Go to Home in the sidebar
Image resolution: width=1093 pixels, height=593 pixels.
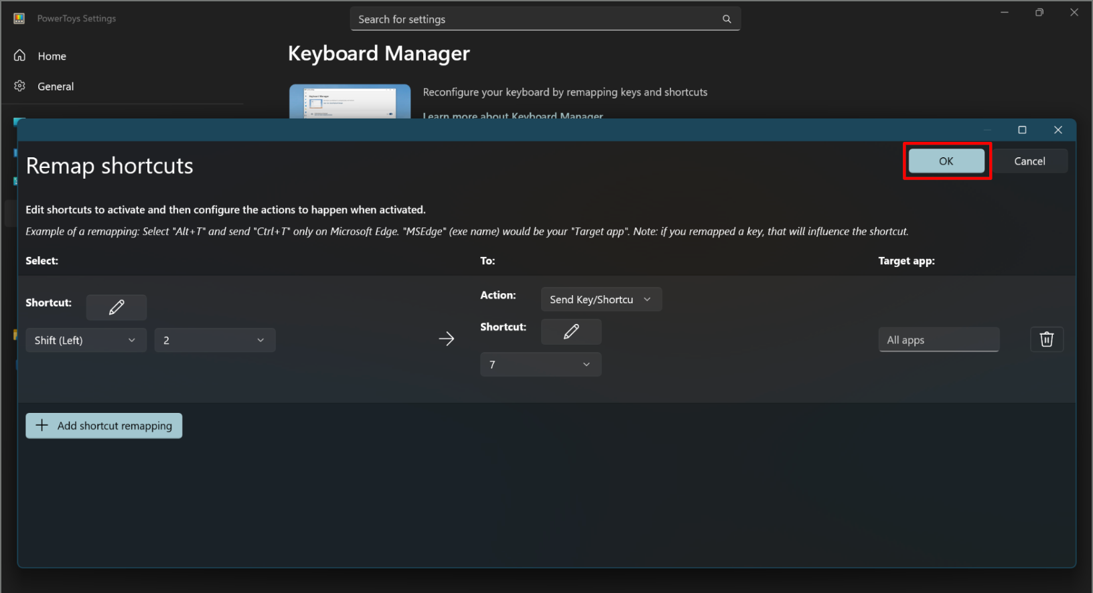52,56
